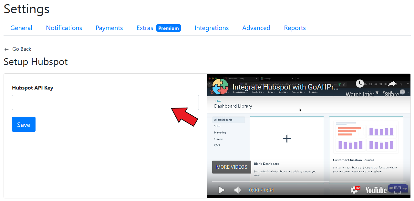414x201 pixels.
Task: Open the Advanced tab
Action: (x=256, y=28)
